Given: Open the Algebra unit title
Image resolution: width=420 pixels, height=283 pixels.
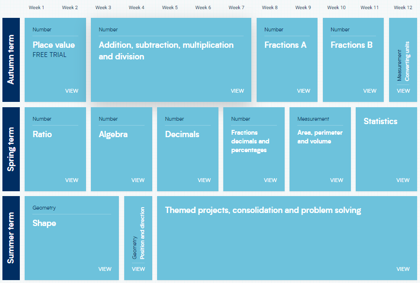Looking at the screenshot, I should click(113, 134).
